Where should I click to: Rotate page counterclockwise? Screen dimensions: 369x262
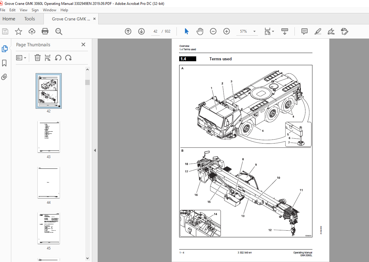(x=58, y=58)
